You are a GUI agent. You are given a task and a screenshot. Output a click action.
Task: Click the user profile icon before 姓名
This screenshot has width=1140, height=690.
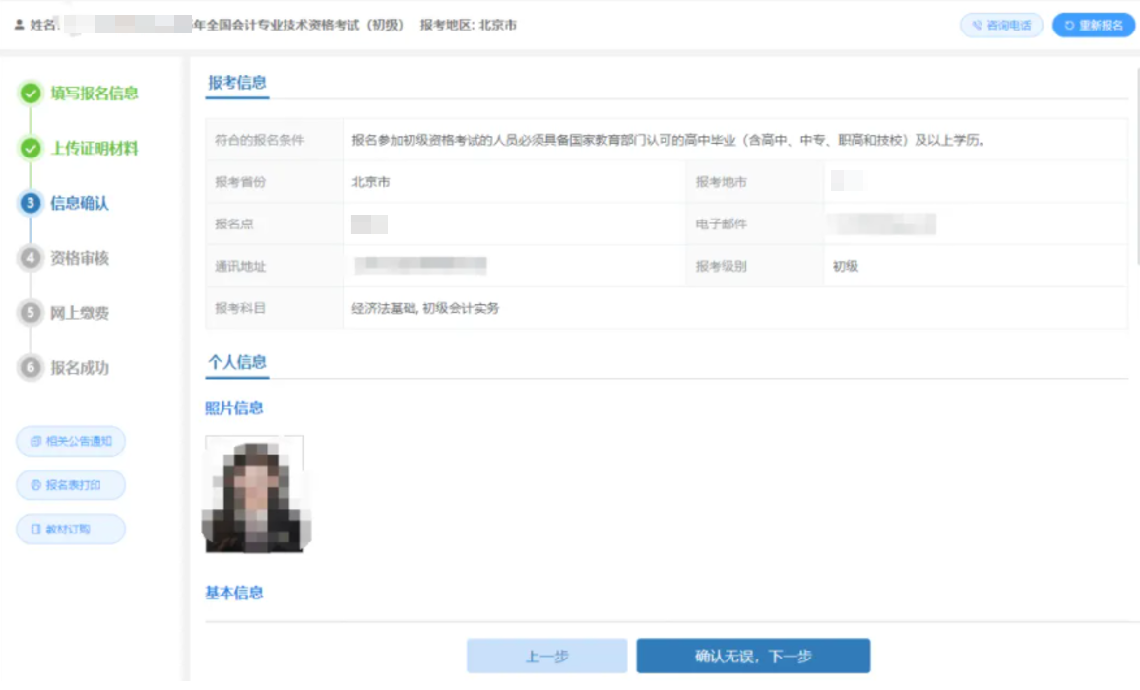(x=19, y=26)
